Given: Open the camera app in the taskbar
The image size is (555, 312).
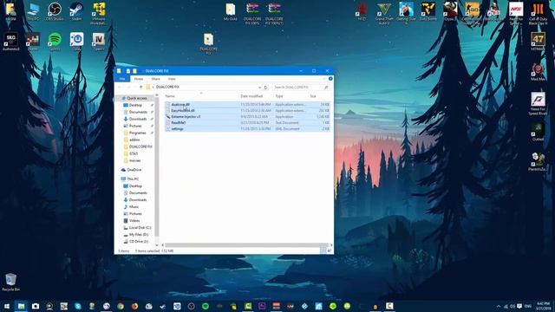Looking at the screenshot, I should (36, 306).
